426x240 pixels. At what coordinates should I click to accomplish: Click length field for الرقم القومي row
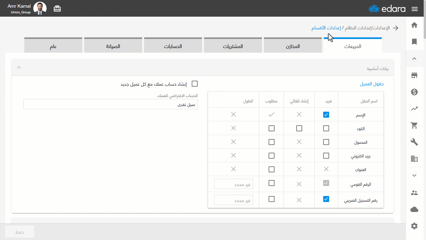click(x=233, y=184)
